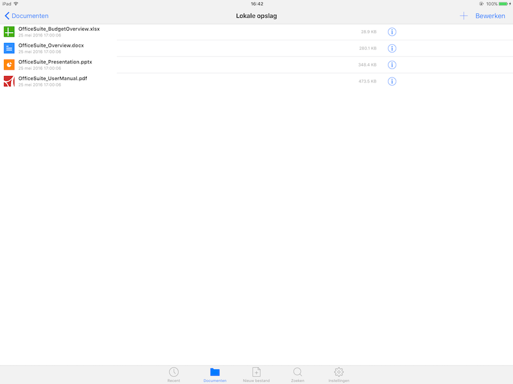Image resolution: width=513 pixels, height=384 pixels.
Task: Tap the 16:42 clock in status bar
Action: click(x=257, y=4)
